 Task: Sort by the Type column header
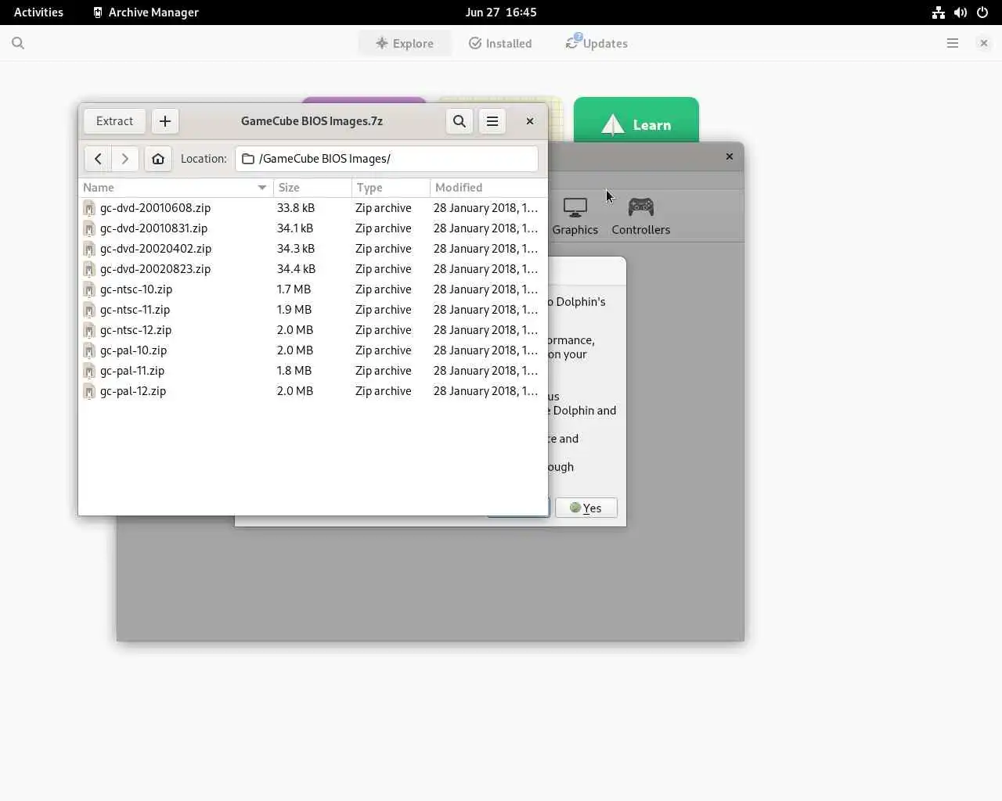point(391,188)
